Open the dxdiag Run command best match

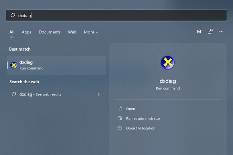[x=57, y=65]
